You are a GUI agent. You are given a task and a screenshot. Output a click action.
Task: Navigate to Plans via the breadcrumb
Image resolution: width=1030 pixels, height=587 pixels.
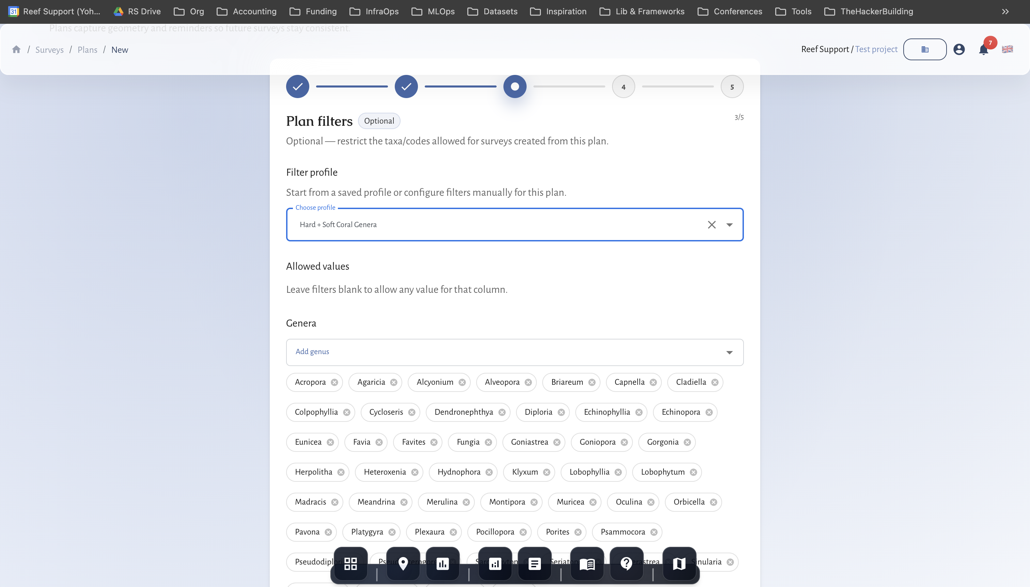[x=88, y=49]
